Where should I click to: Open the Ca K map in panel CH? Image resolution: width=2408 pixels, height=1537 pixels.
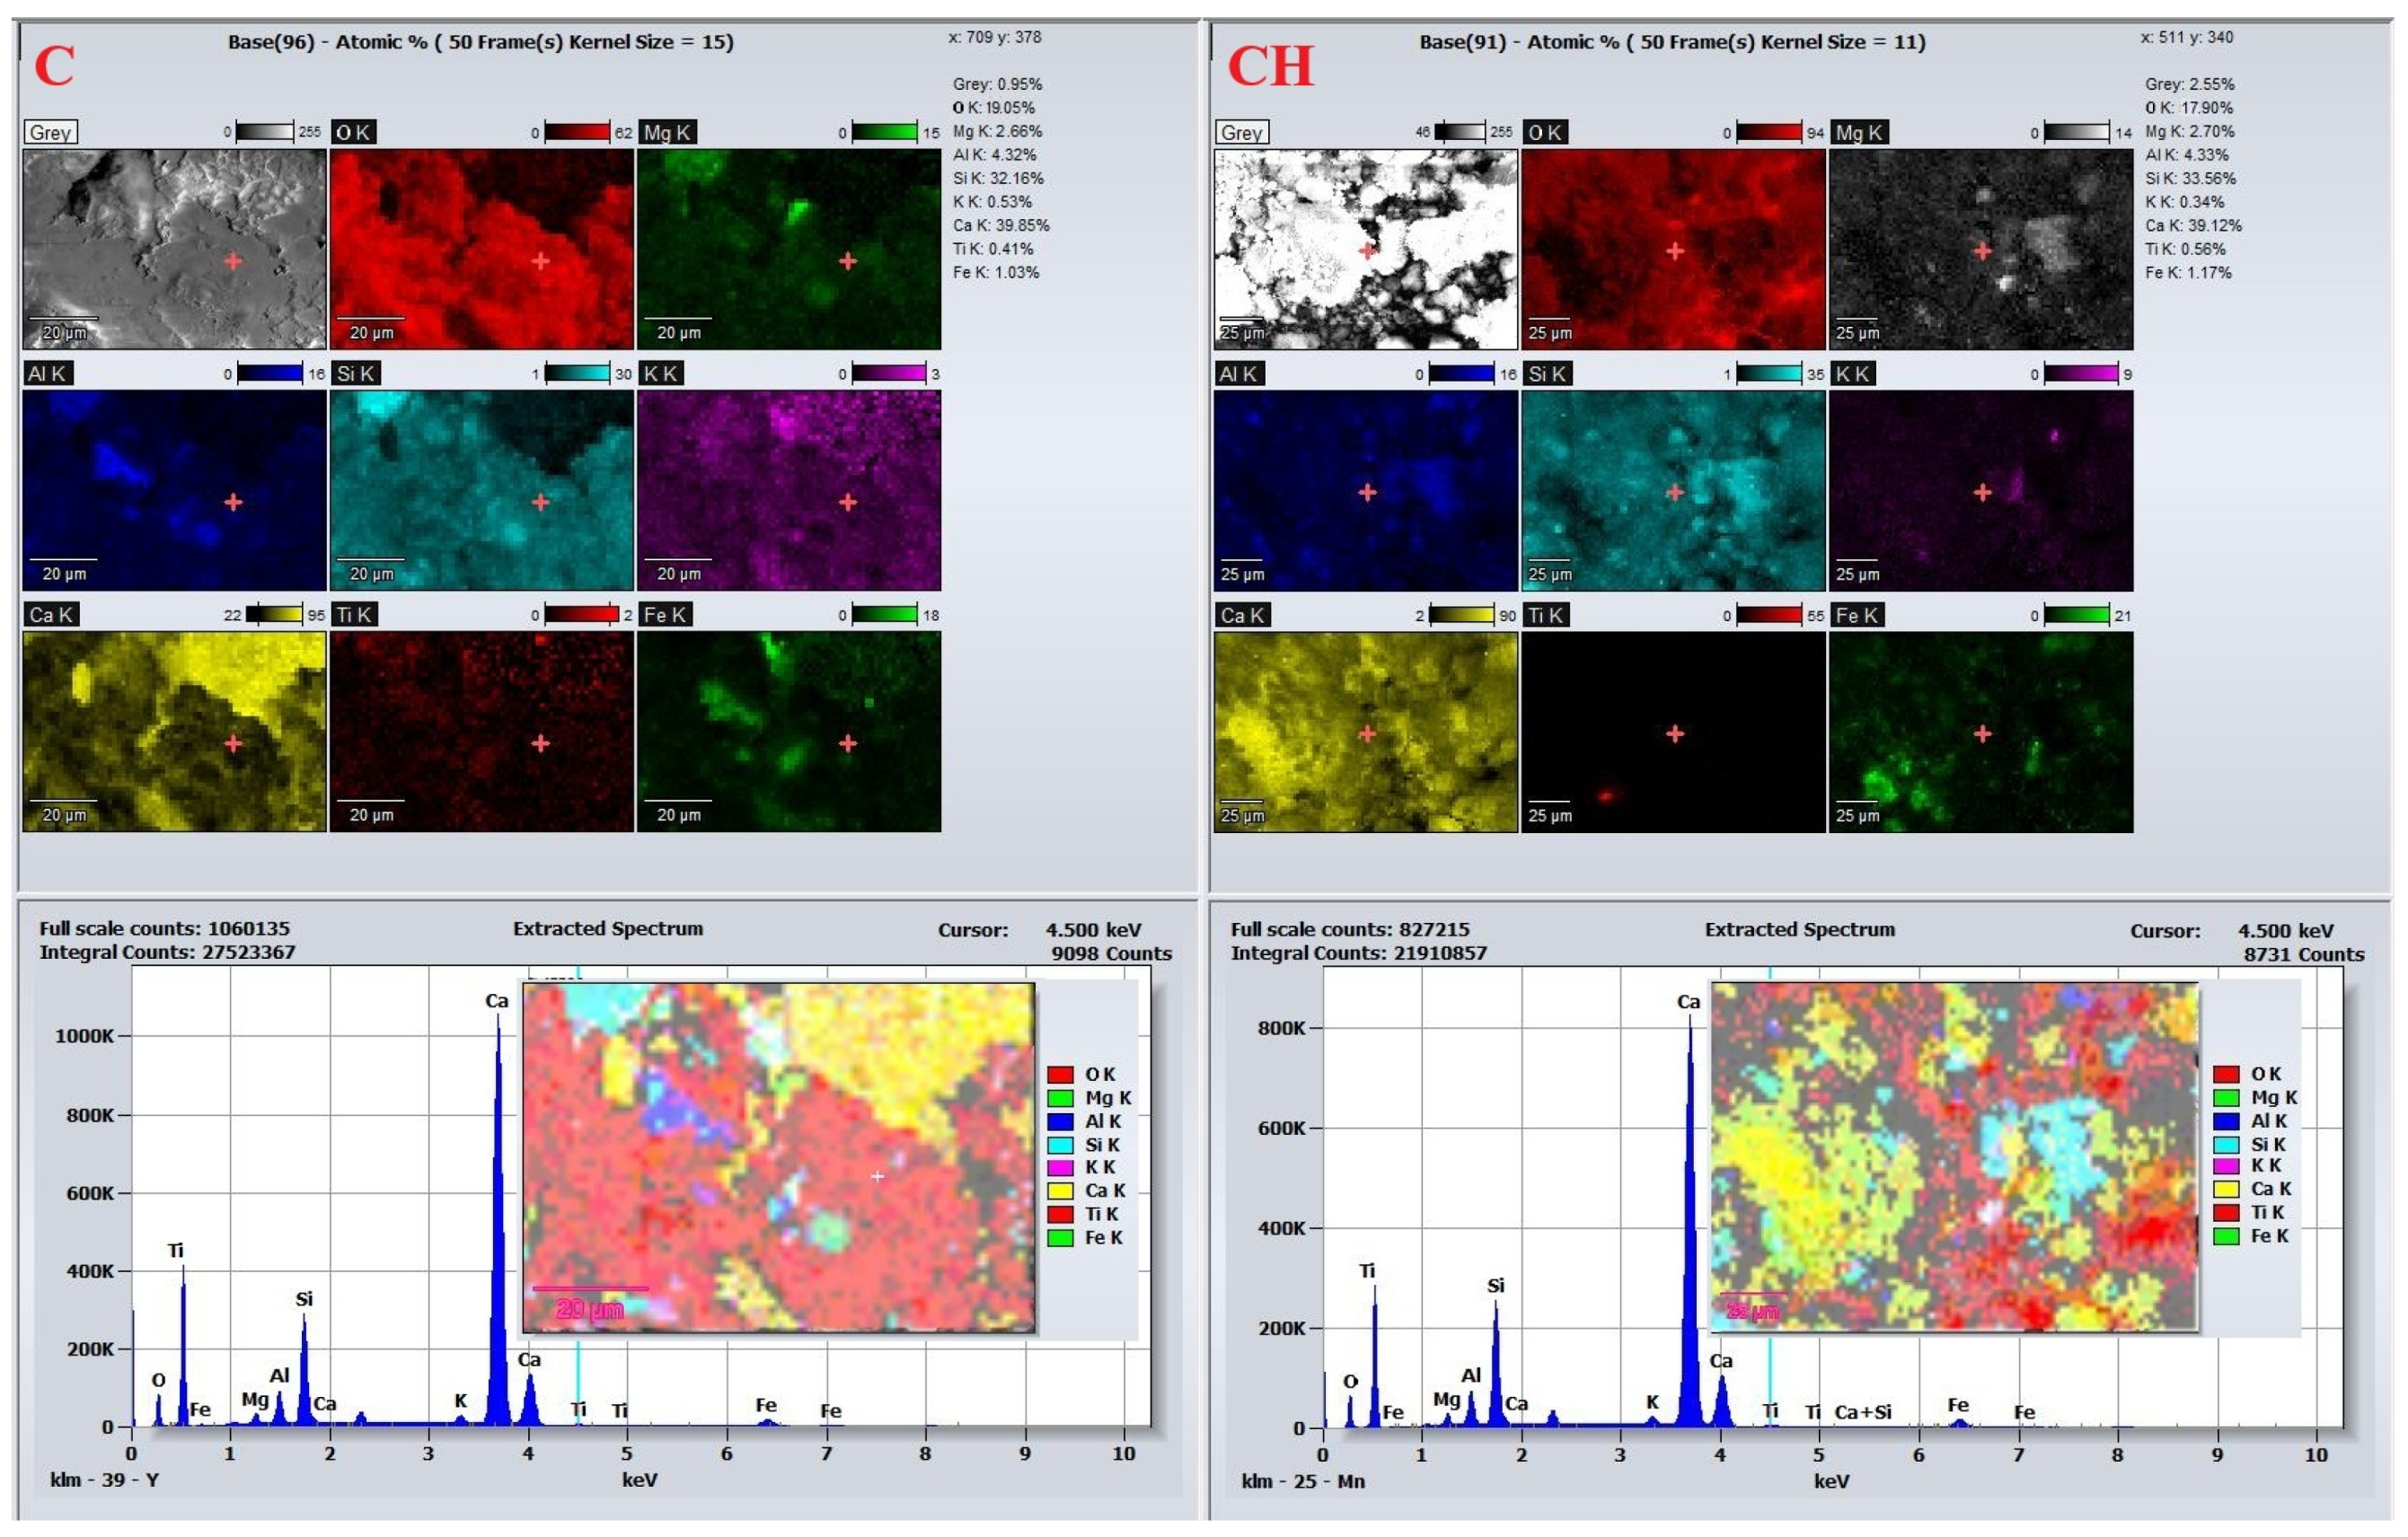(1366, 731)
